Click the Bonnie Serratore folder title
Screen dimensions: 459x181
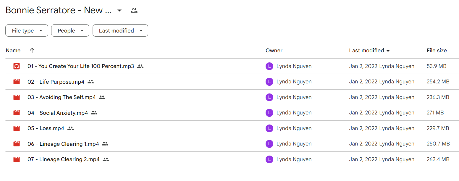click(x=59, y=10)
